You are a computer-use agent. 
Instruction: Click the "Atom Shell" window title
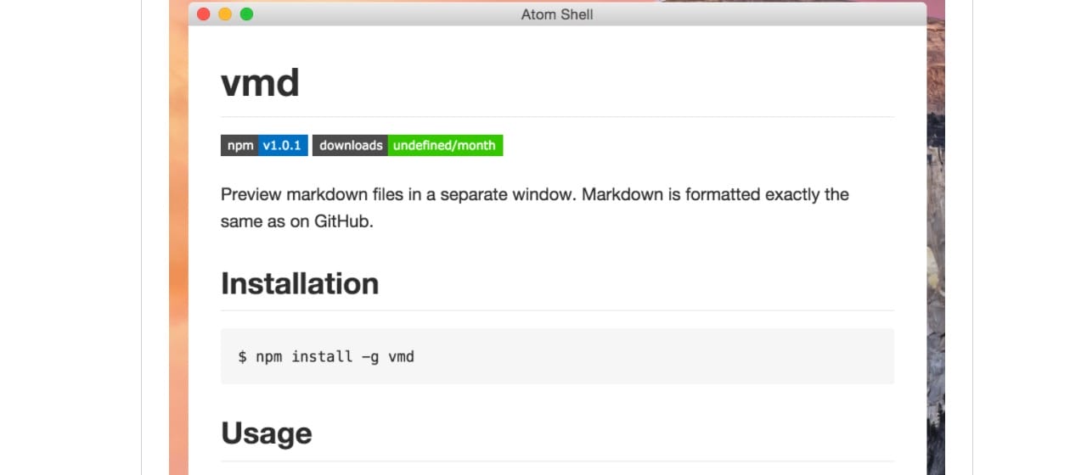pos(557,14)
